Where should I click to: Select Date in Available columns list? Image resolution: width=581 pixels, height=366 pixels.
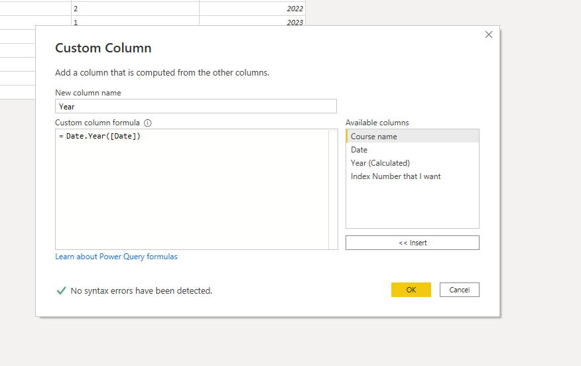(x=412, y=150)
